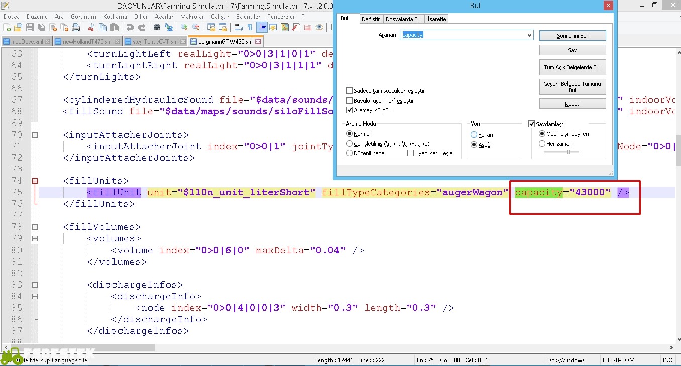Switch to the modDesc.xml document tab
Image resolution: width=681 pixels, height=366 pixels.
(x=27, y=41)
